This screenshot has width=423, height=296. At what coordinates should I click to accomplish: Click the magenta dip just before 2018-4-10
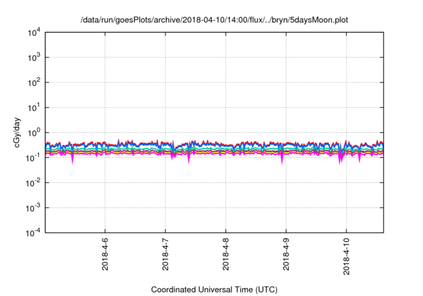[341, 161]
